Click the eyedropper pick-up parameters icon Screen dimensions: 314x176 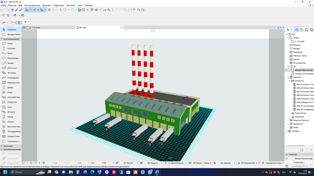point(17,10)
